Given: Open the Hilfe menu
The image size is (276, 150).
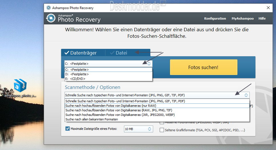Looking at the screenshot, I should pos(262,18).
